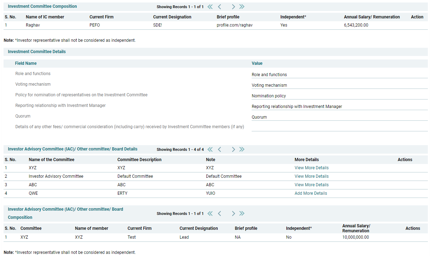Click the Role and functions value field
Screen dimensions: 430x256
tap(339, 75)
